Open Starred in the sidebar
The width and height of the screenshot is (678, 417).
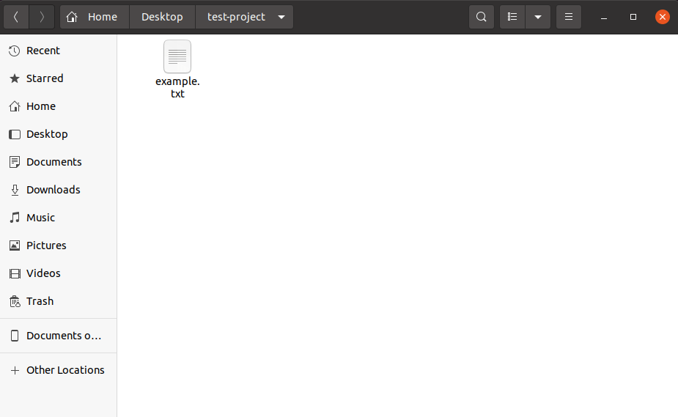pyautogui.click(x=59, y=78)
